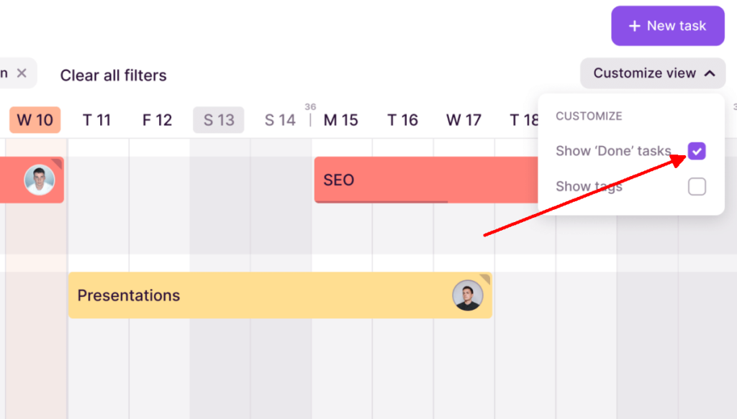The height and width of the screenshot is (419, 737).
Task: Click the CUSTOMIZE section header
Action: point(587,116)
